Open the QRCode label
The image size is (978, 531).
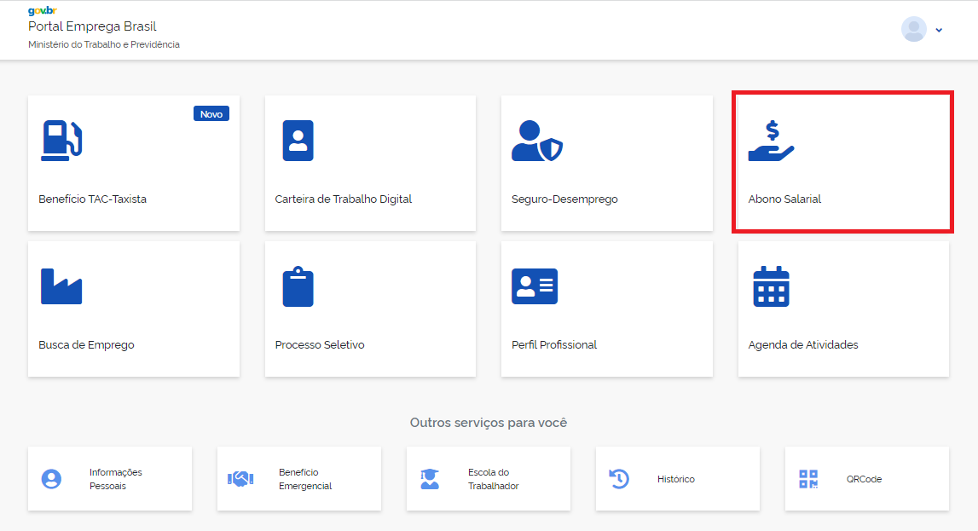click(864, 479)
